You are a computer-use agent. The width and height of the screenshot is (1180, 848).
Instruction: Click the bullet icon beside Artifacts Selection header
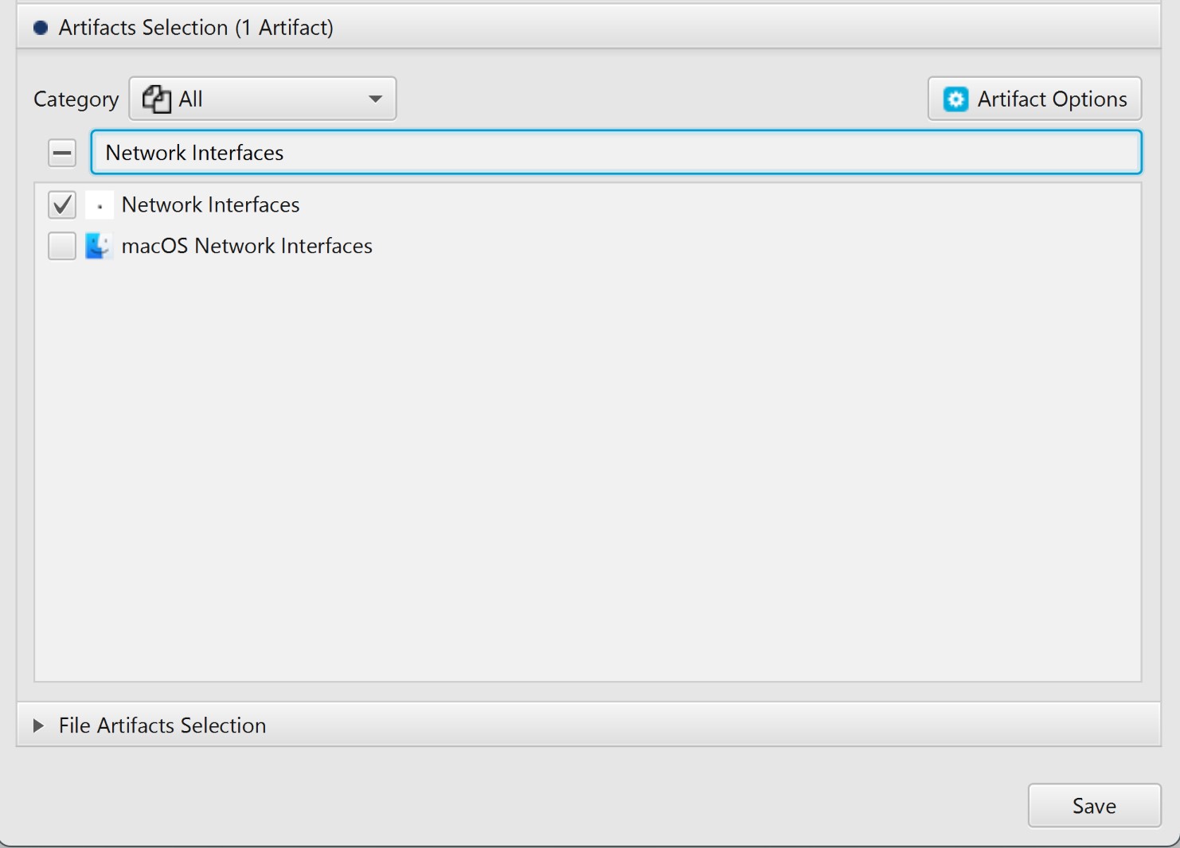click(x=39, y=26)
